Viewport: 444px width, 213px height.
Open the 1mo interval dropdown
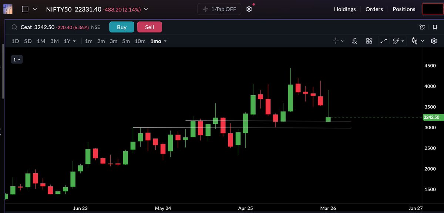[158, 41]
